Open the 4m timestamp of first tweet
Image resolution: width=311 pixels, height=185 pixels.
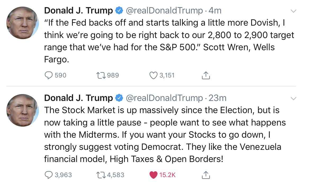pyautogui.click(x=215, y=11)
